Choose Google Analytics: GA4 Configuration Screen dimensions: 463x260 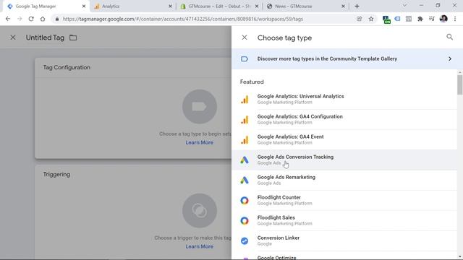click(x=344, y=119)
